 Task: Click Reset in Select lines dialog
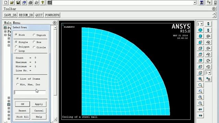click(x=23, y=111)
